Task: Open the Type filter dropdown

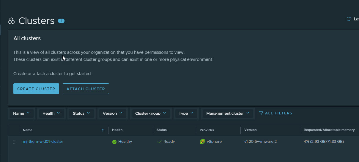Action: click(186, 114)
